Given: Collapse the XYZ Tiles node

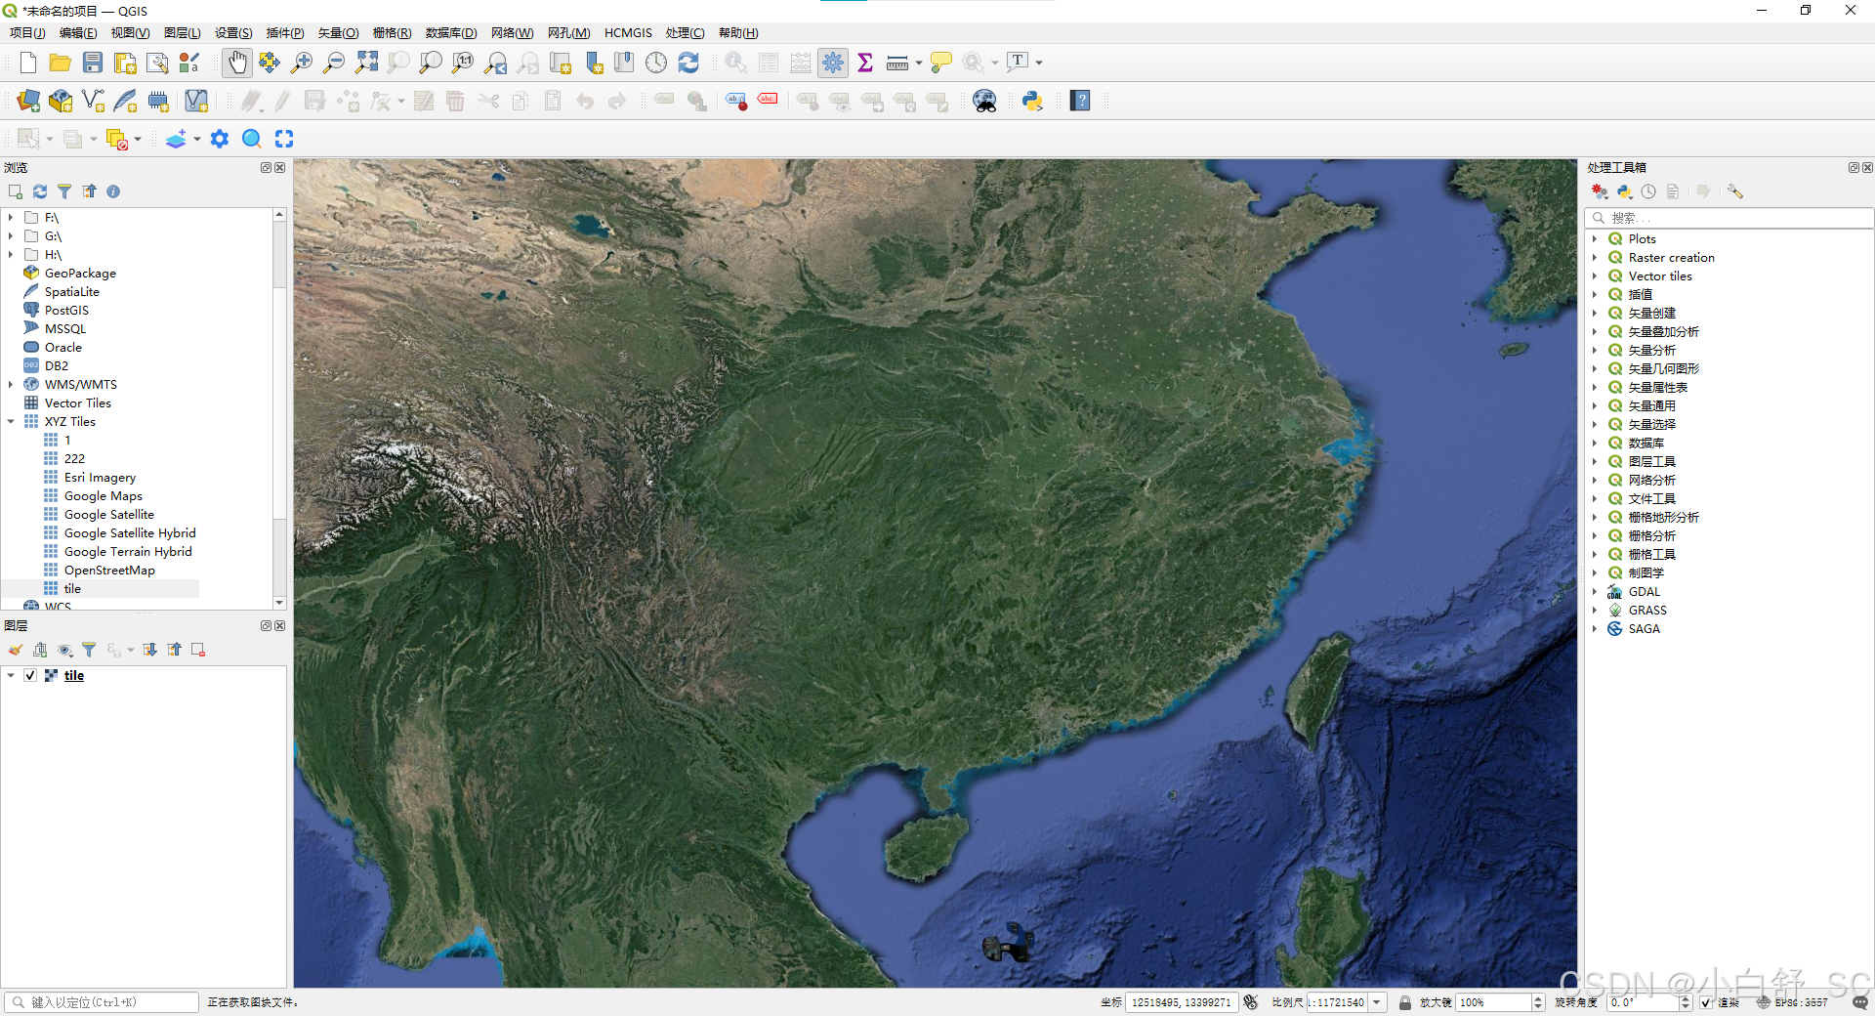Looking at the screenshot, I should pos(11,422).
